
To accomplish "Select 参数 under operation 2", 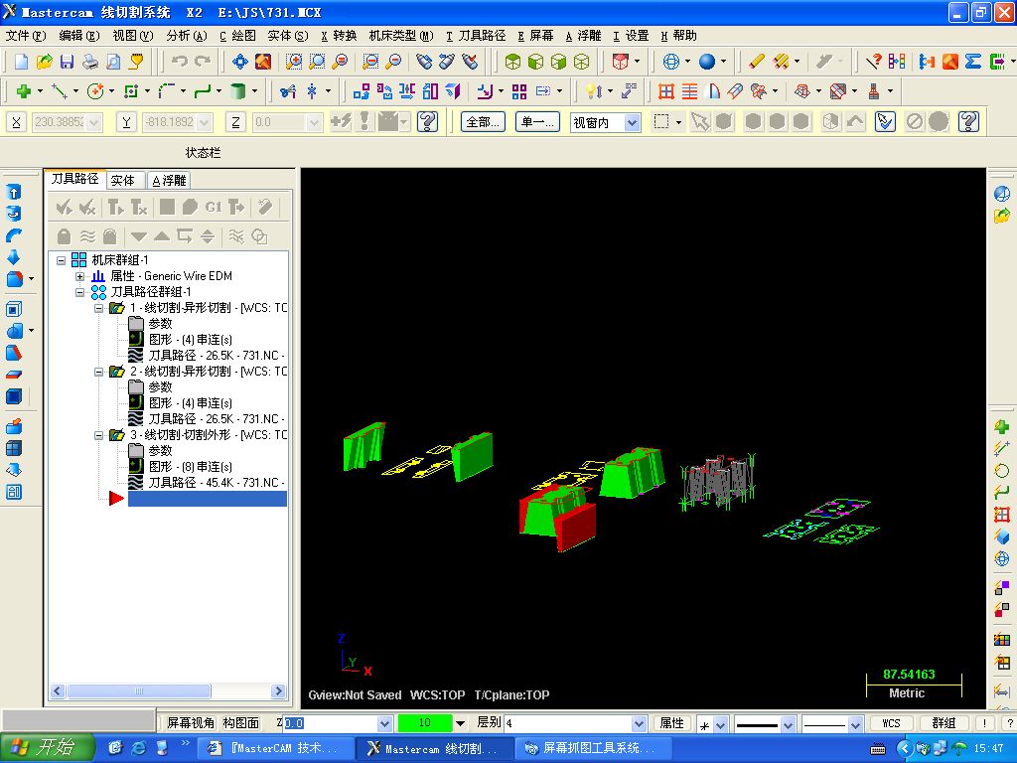I will pyautogui.click(x=160, y=387).
